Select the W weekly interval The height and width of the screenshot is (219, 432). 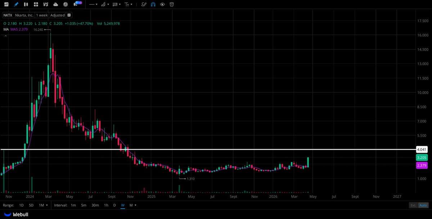point(123,205)
